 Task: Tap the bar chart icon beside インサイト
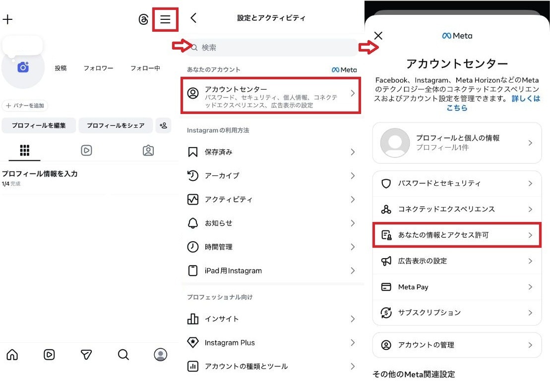[192, 319]
